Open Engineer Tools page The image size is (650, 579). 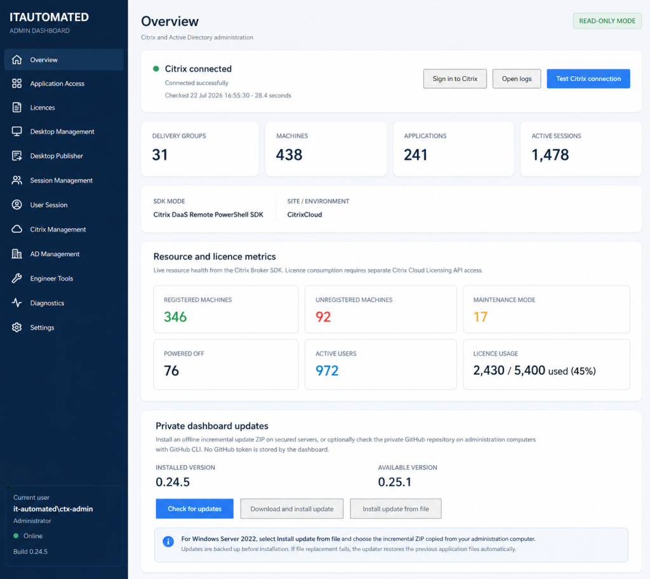point(64,278)
